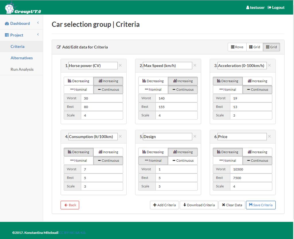Click the Horse power Scale field
This screenshot has width=294, height=239.
[102, 115]
